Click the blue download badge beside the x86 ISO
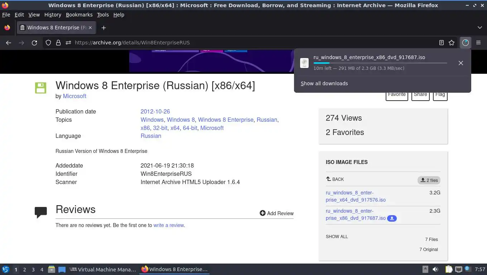Screen dimensions: 487x275 coord(392,218)
